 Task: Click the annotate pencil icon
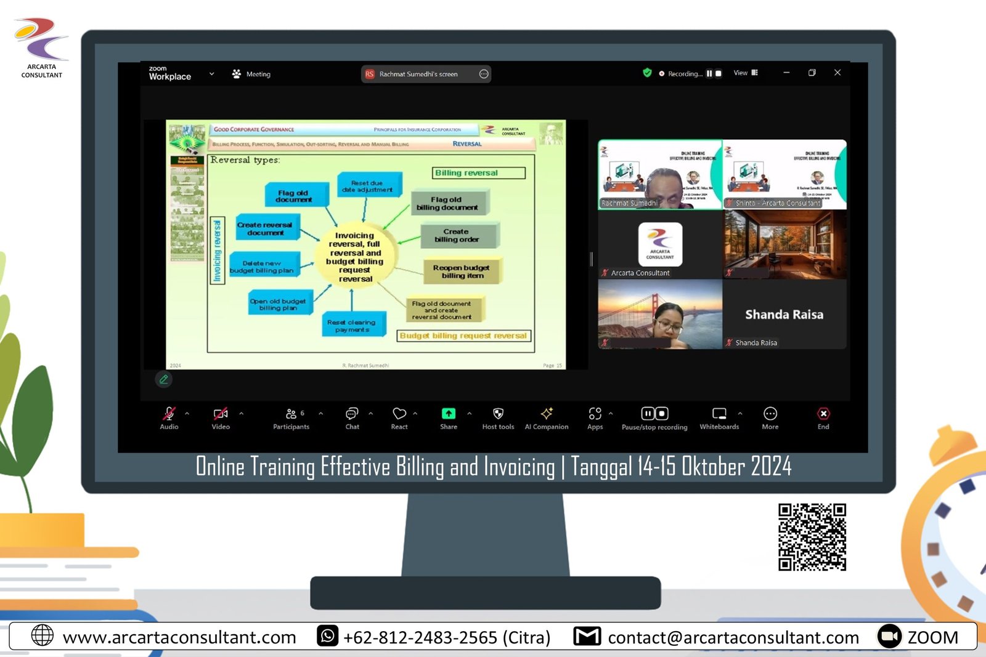coord(163,379)
